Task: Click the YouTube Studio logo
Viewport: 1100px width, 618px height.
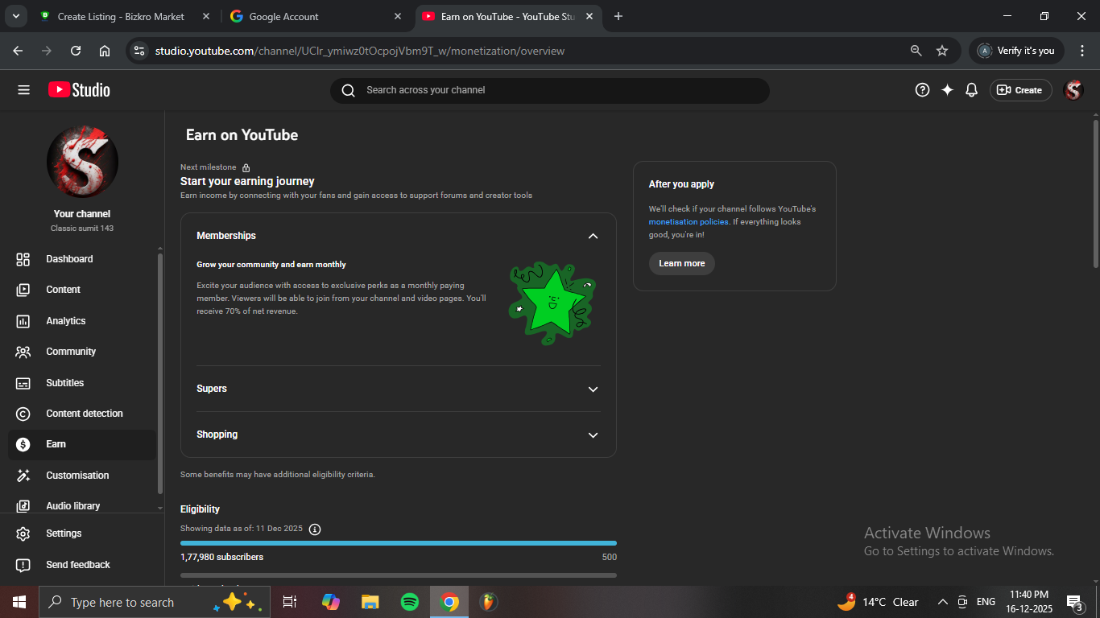Action: (79, 90)
